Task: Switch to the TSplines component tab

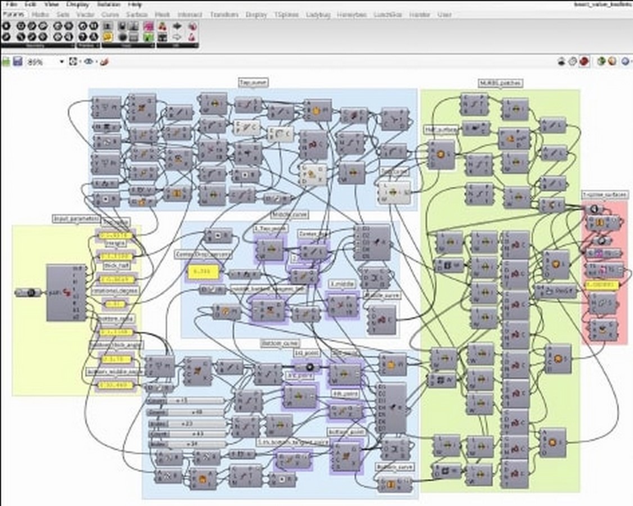Action: pos(286,15)
